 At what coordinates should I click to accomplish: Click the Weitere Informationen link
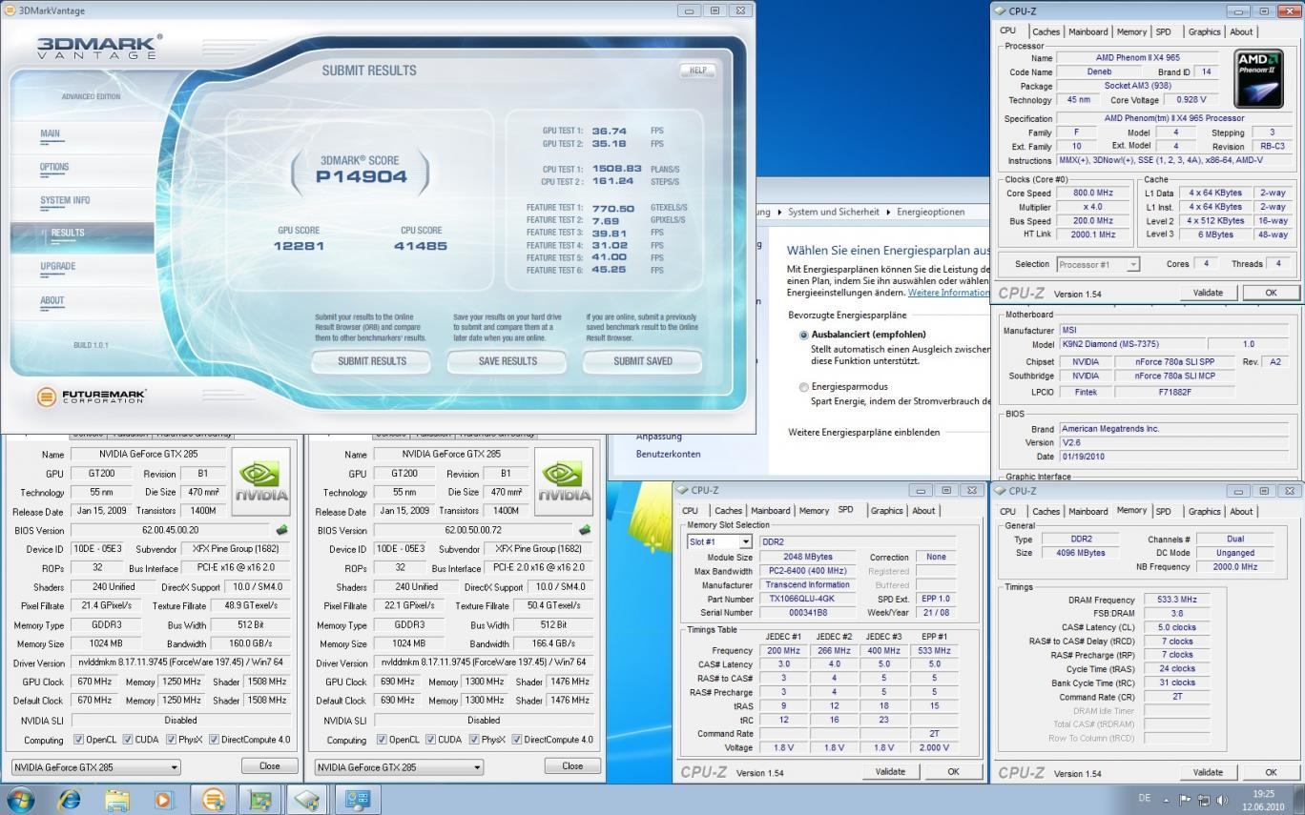coord(948,293)
